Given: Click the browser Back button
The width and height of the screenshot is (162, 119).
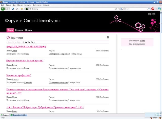Looking at the screenshot, I should 3,9.
